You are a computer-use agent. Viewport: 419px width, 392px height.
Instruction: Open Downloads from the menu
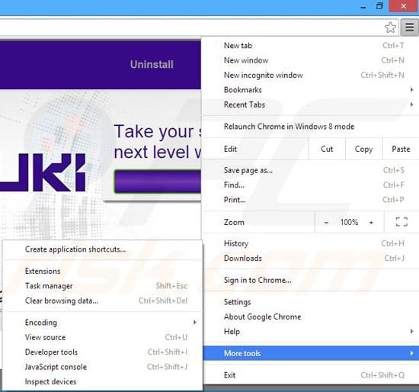pos(311,259)
